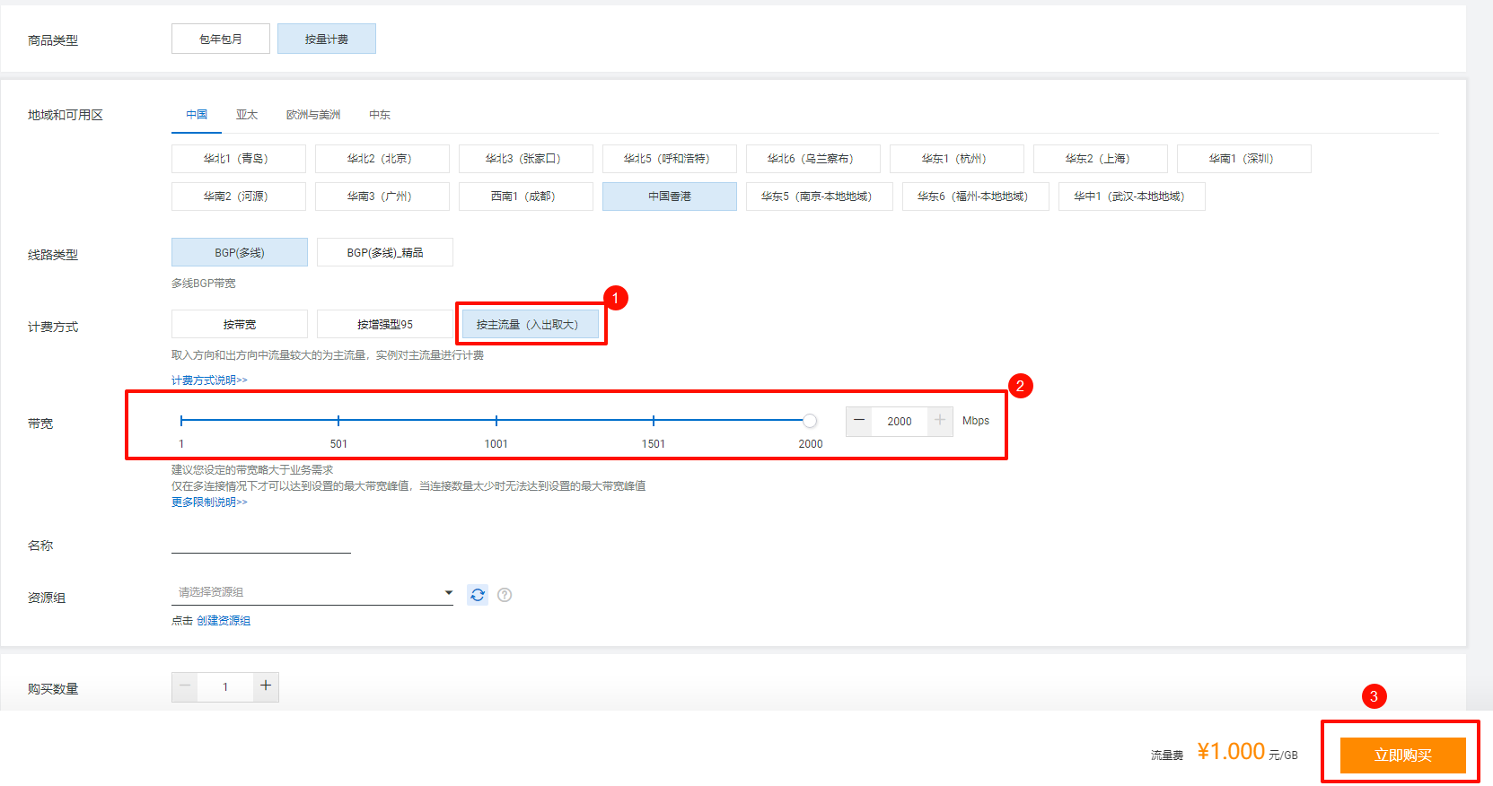This screenshot has width=1493, height=786.
Task: Select 包年包月 product type
Action: [x=221, y=39]
